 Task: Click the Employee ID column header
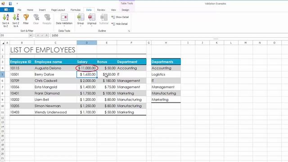coord(22,62)
